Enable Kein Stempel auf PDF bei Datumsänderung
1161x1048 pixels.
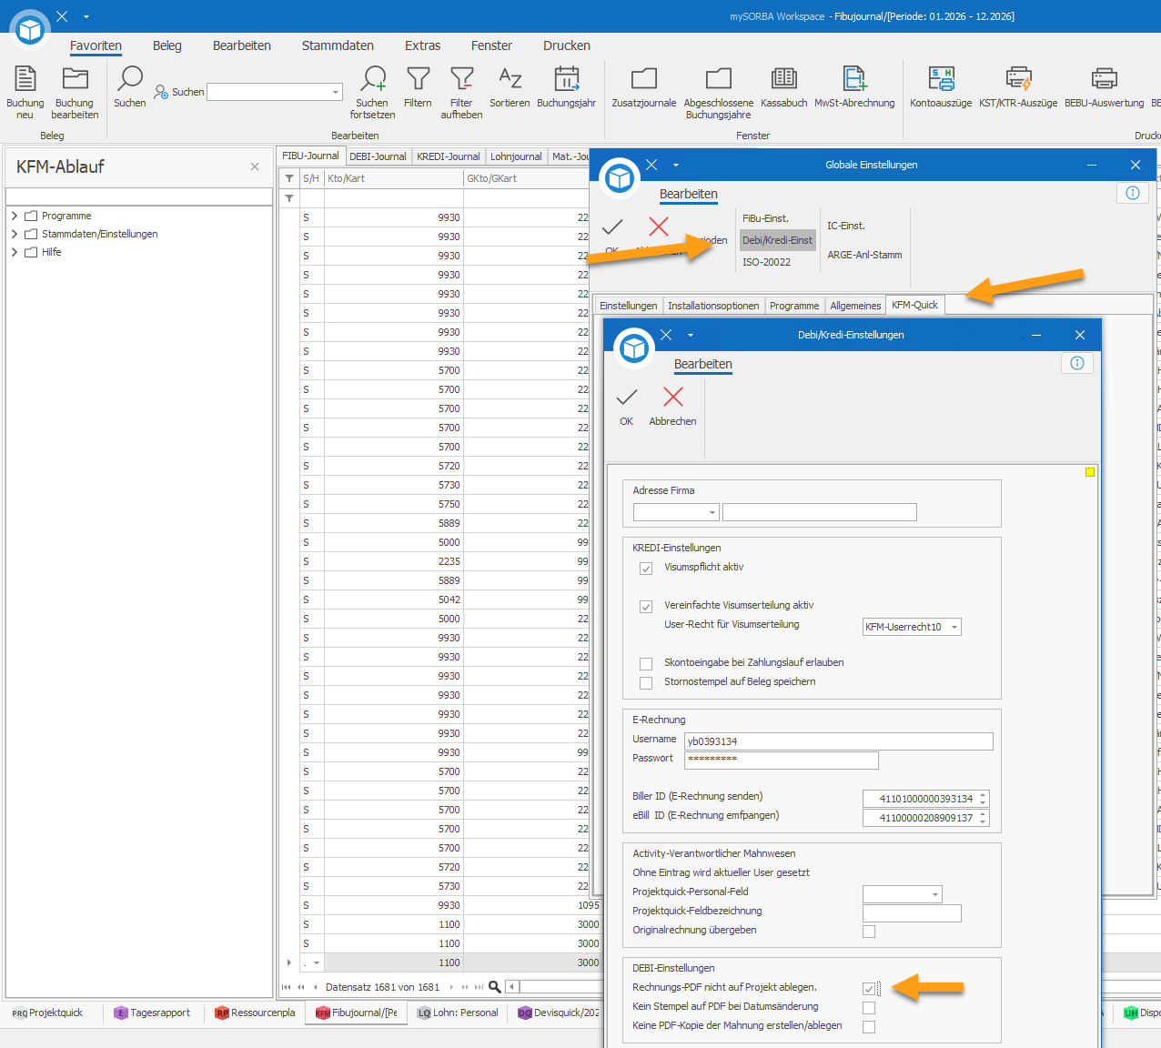(x=869, y=1008)
